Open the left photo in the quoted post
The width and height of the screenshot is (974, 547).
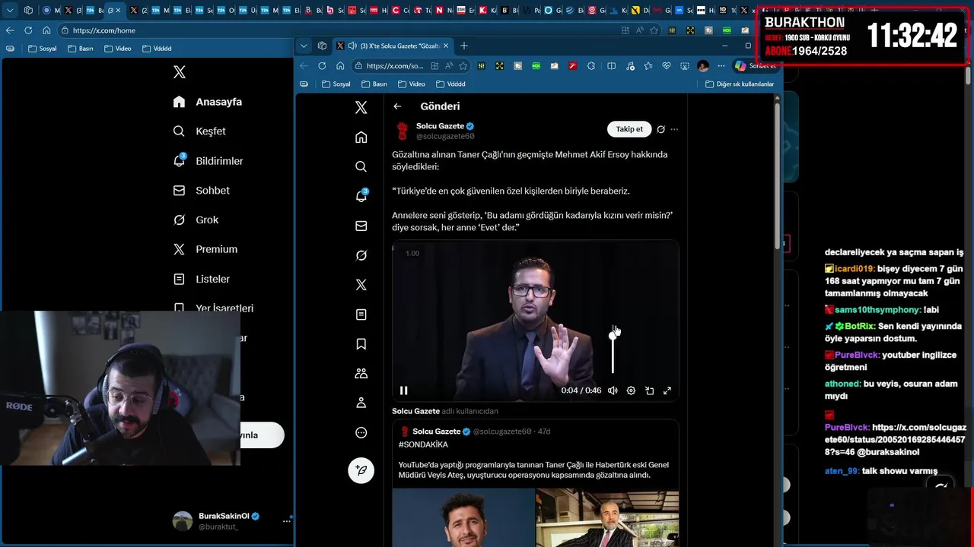tap(463, 518)
